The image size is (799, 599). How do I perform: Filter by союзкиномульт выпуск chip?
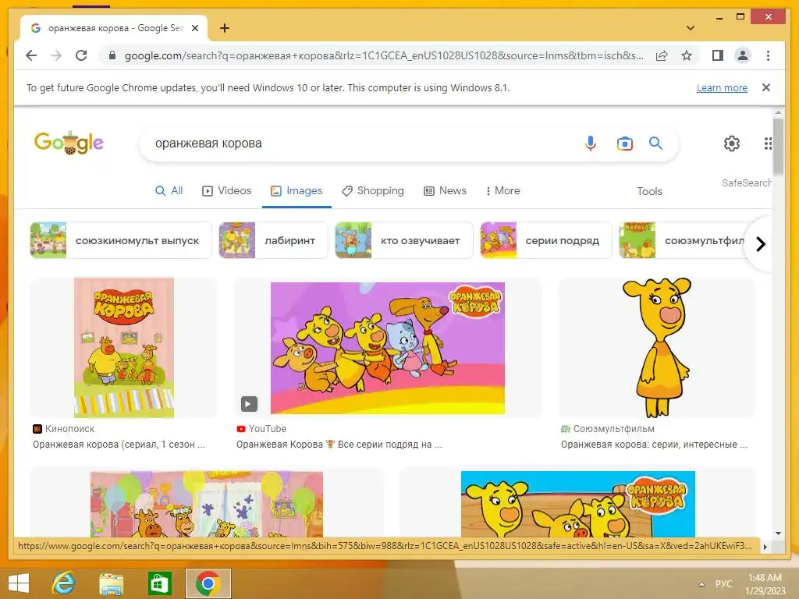click(x=121, y=240)
